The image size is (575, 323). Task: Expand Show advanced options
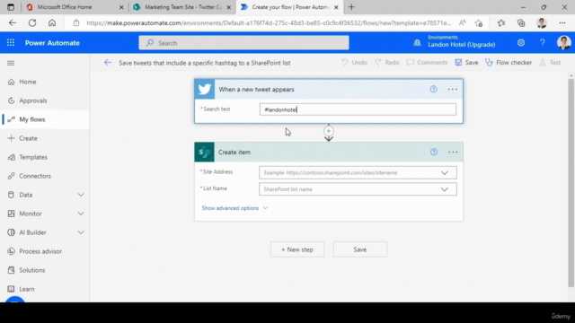click(x=234, y=208)
